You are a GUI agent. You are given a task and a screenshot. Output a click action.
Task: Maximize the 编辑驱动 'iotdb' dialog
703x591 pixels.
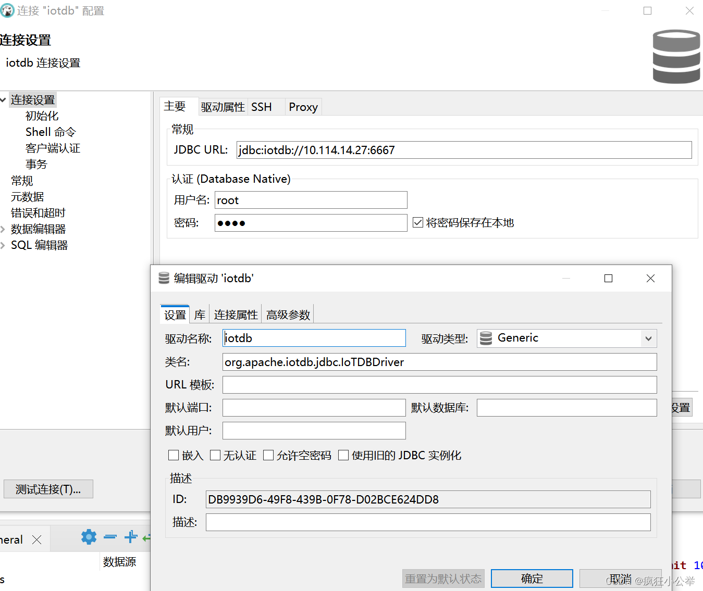coord(608,279)
